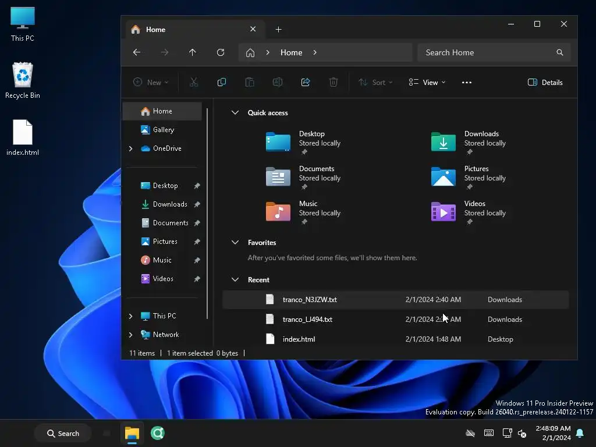Viewport: 596px width, 447px height.
Task: Click the pin next to Downloads in sidebar
Action: pos(197,204)
